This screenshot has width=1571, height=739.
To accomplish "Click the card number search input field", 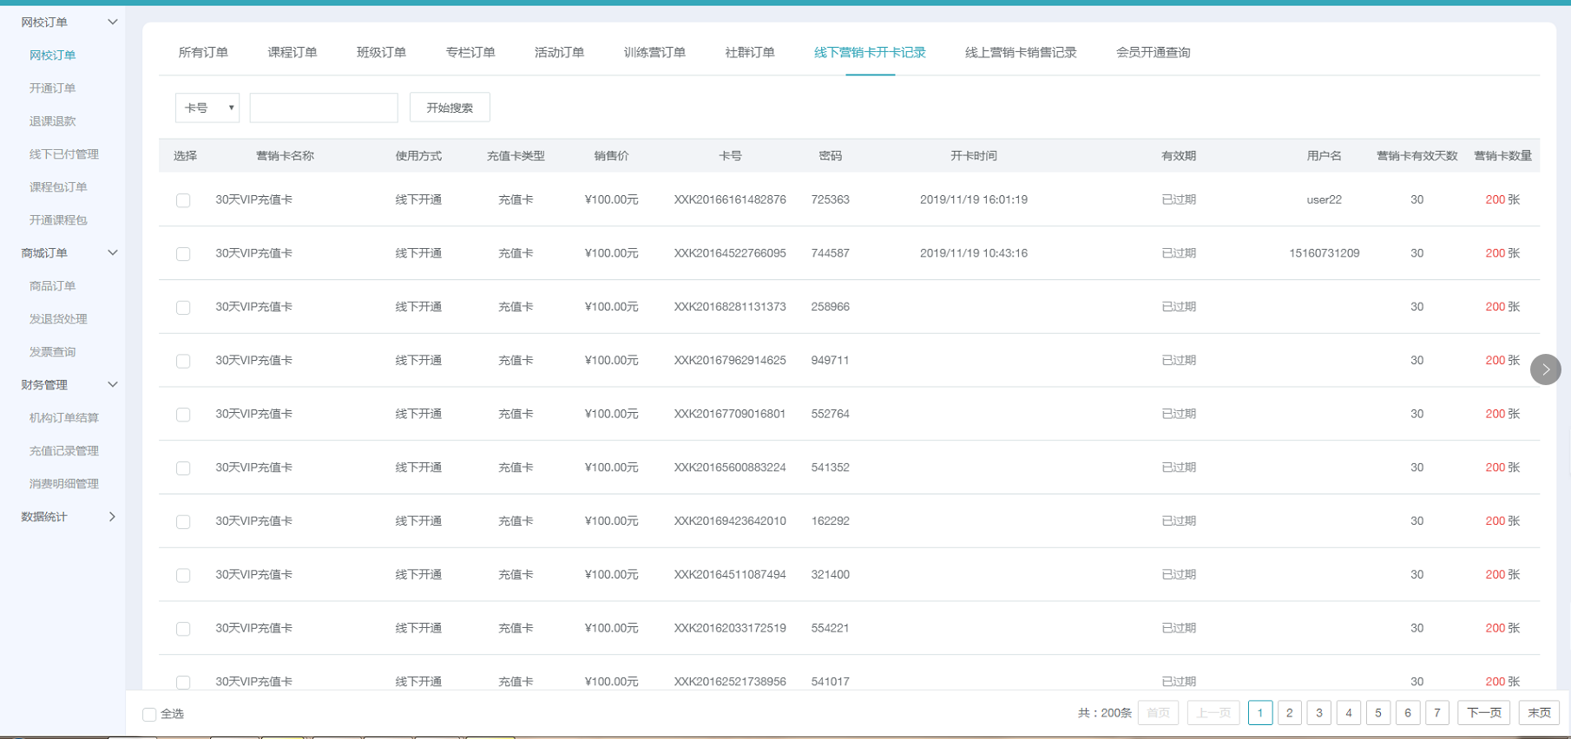I will pyautogui.click(x=324, y=108).
